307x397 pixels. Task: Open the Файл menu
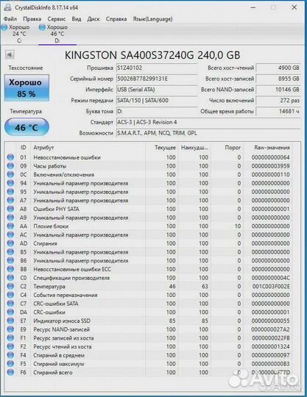[x=10, y=19]
